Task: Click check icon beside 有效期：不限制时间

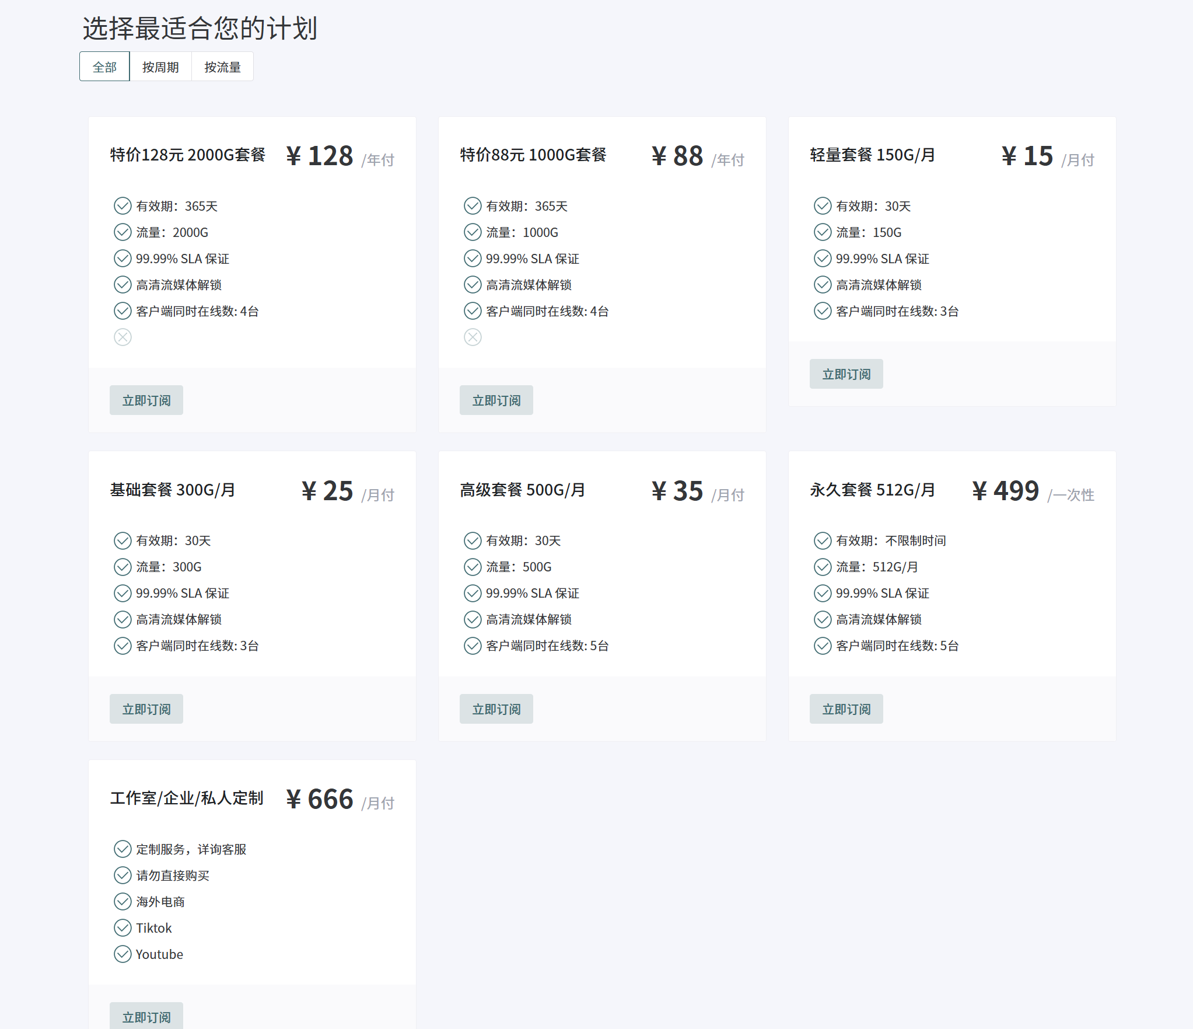Action: coord(823,540)
